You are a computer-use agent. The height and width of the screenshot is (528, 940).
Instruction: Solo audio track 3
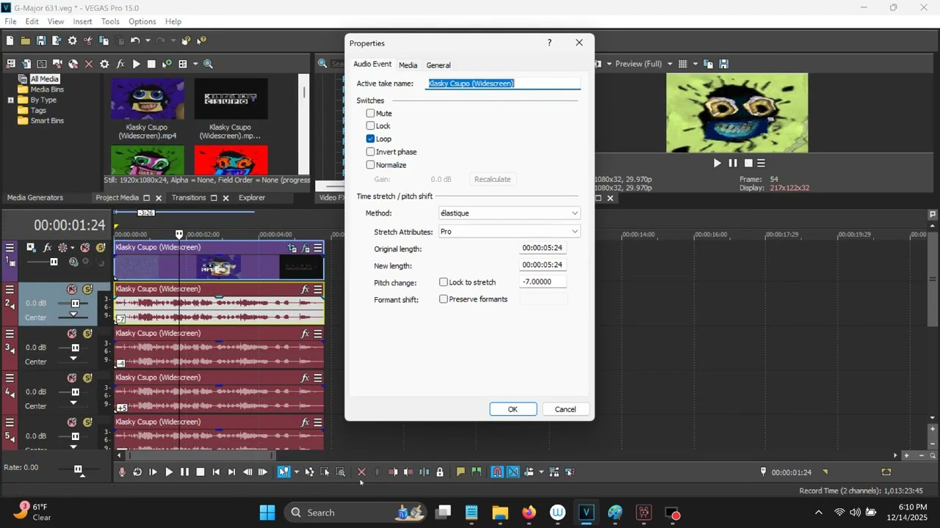coord(87,334)
